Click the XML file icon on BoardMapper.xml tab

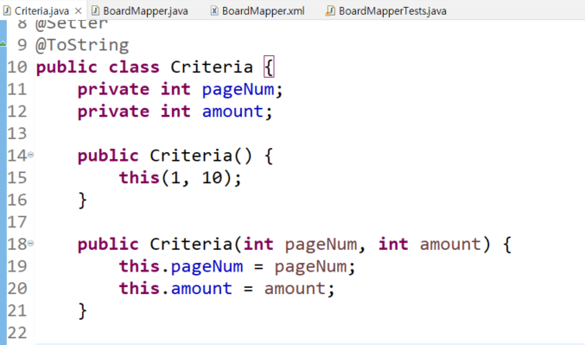[214, 10]
